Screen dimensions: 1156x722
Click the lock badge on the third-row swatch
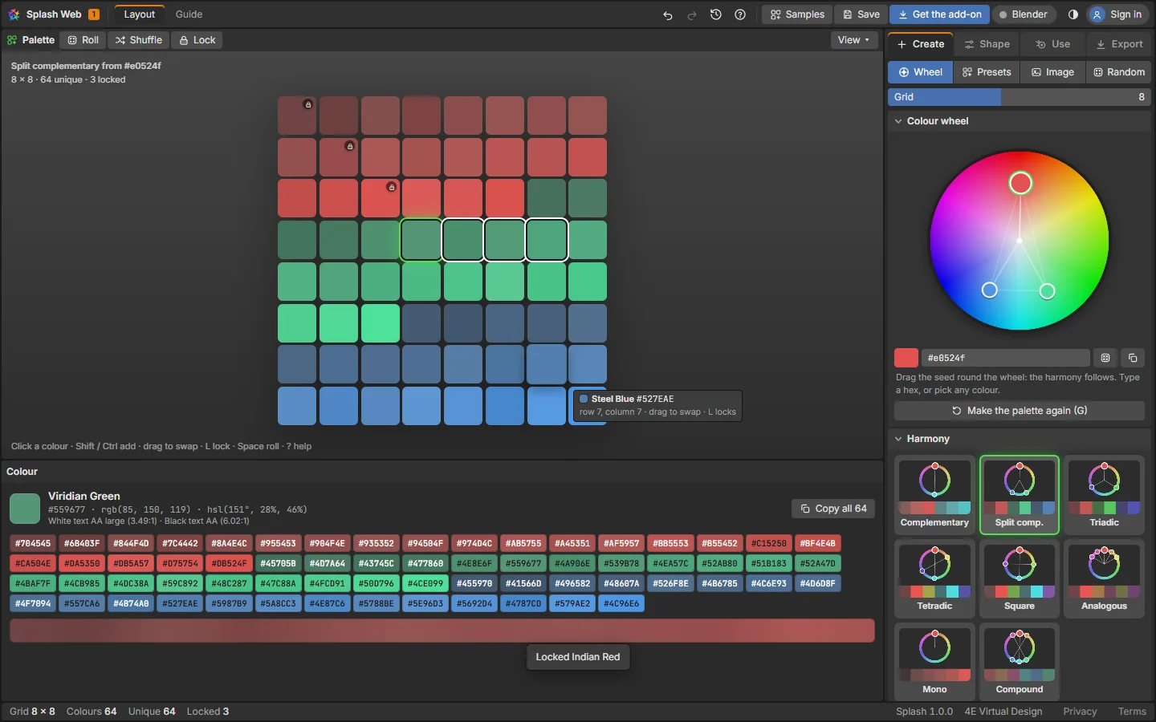pyautogui.click(x=392, y=187)
